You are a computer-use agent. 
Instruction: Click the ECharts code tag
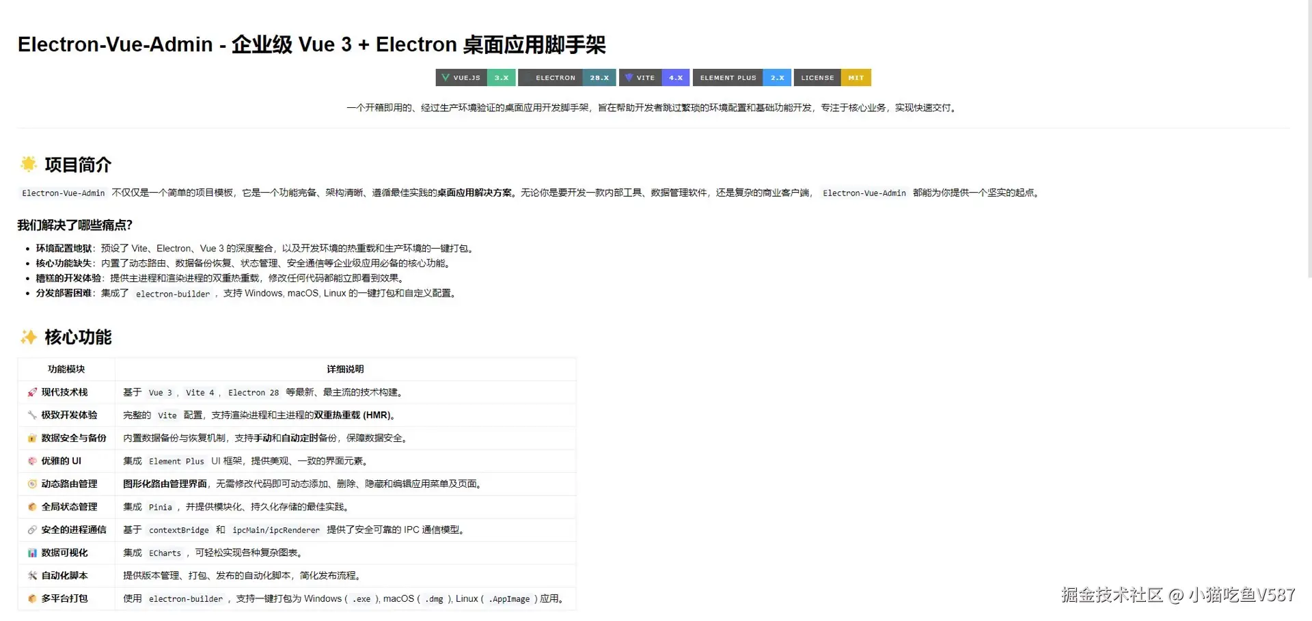coord(165,553)
